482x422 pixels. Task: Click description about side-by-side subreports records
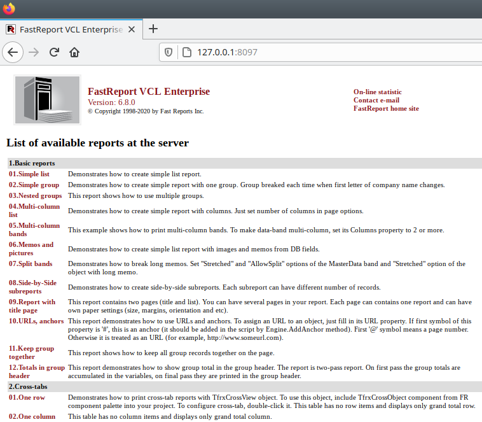[x=224, y=287]
